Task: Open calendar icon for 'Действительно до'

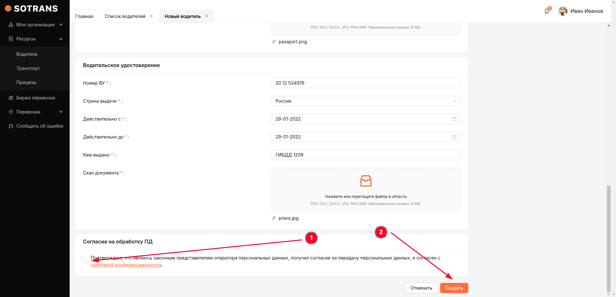Action: 454,137
